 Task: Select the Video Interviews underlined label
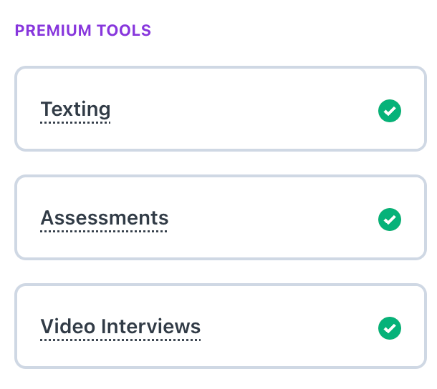tap(120, 328)
